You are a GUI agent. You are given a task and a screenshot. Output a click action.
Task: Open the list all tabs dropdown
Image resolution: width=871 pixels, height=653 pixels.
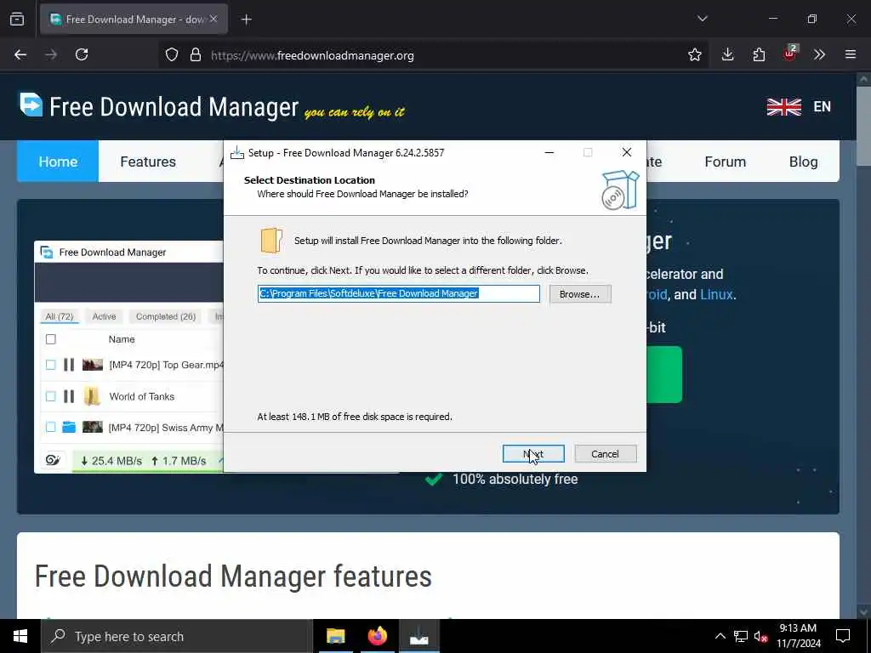702,19
